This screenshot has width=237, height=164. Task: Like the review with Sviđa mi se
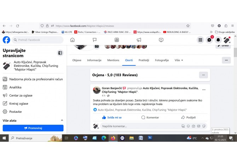click(112, 117)
